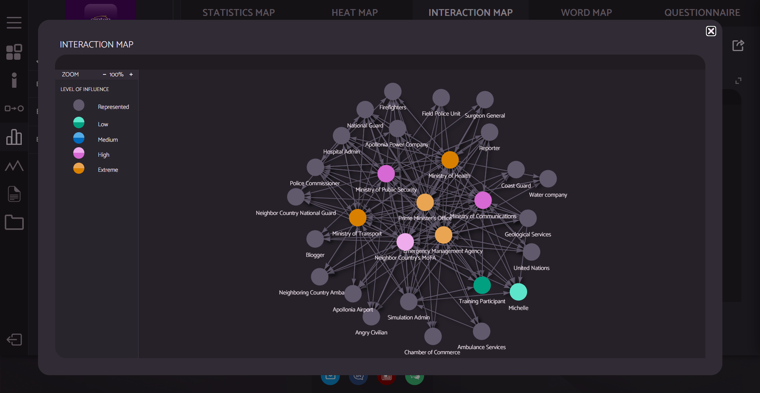Zoom in with the plus button
Image resolution: width=760 pixels, height=393 pixels.
pyautogui.click(x=131, y=75)
